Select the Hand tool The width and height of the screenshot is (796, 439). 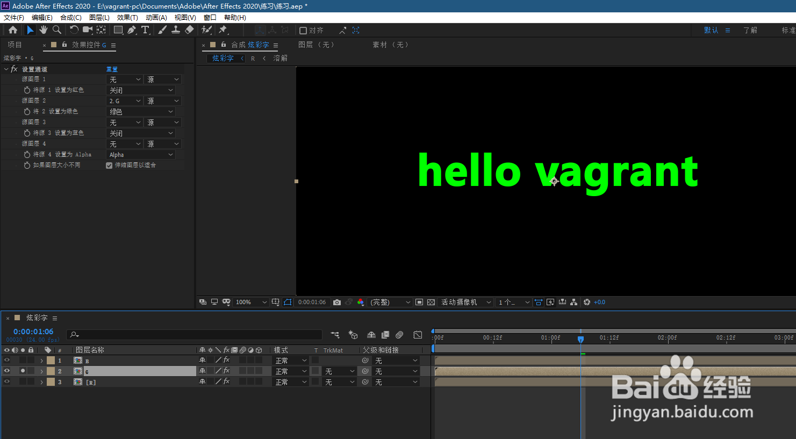pyautogui.click(x=44, y=30)
